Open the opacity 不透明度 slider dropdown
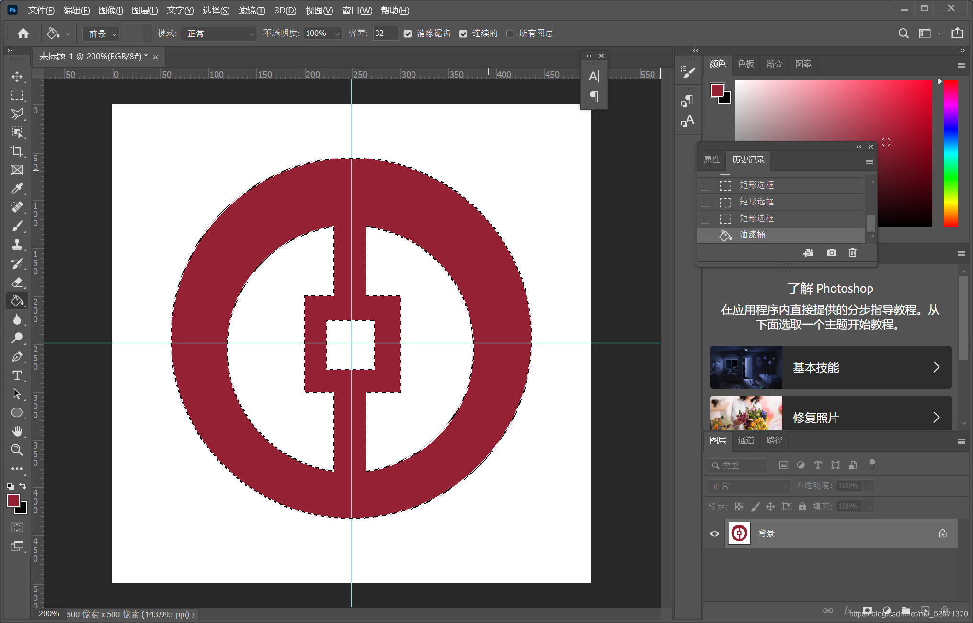973x623 pixels. click(x=338, y=34)
